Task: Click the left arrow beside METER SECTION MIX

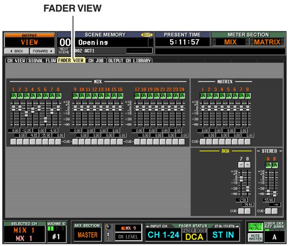Action: tap(214, 42)
